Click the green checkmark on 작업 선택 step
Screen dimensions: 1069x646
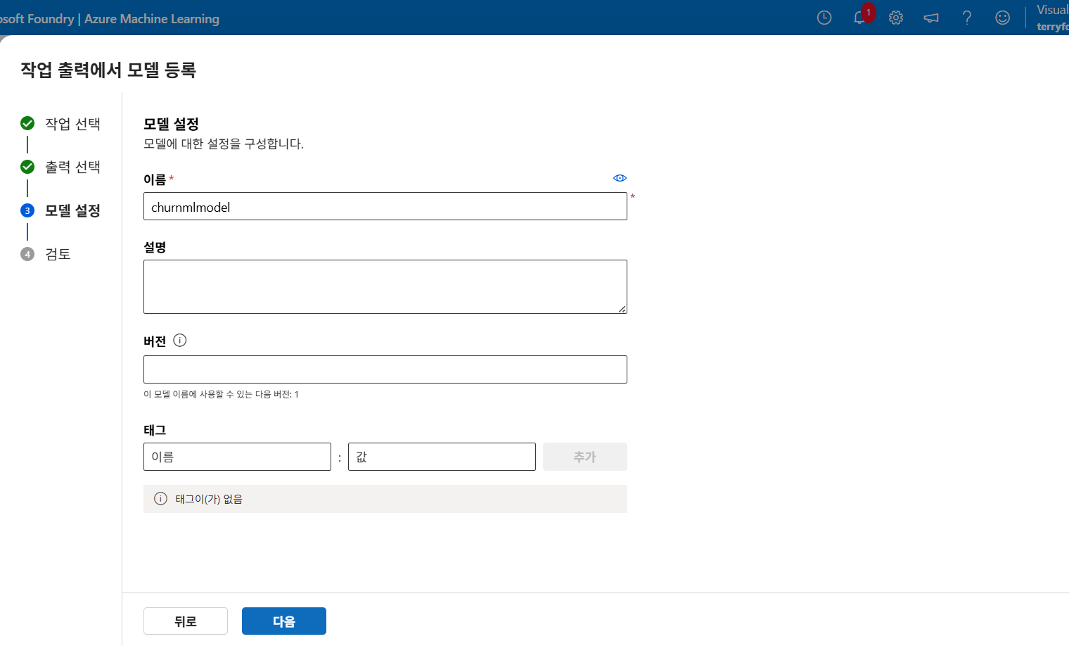pyautogui.click(x=27, y=123)
